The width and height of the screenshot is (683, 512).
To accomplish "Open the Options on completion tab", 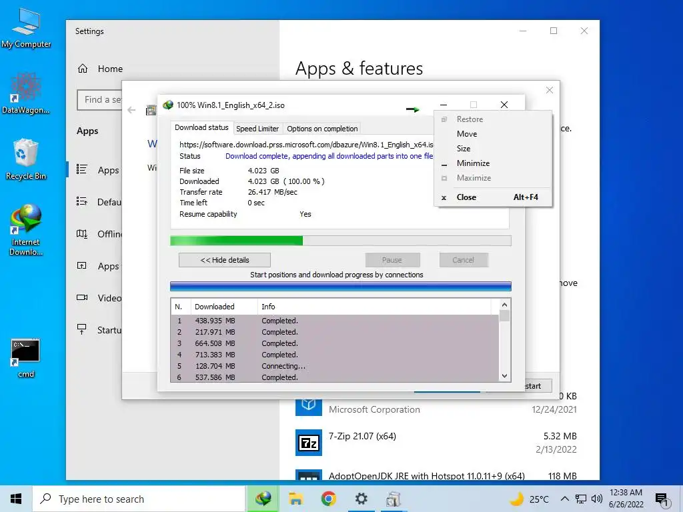I will (322, 129).
